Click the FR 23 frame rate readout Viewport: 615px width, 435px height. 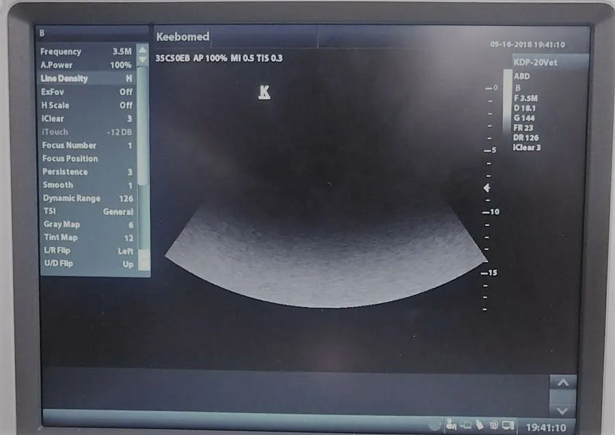pyautogui.click(x=523, y=128)
